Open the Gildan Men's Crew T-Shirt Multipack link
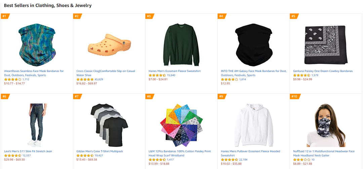Viewport: 363px width, 169px height. (x=99, y=151)
